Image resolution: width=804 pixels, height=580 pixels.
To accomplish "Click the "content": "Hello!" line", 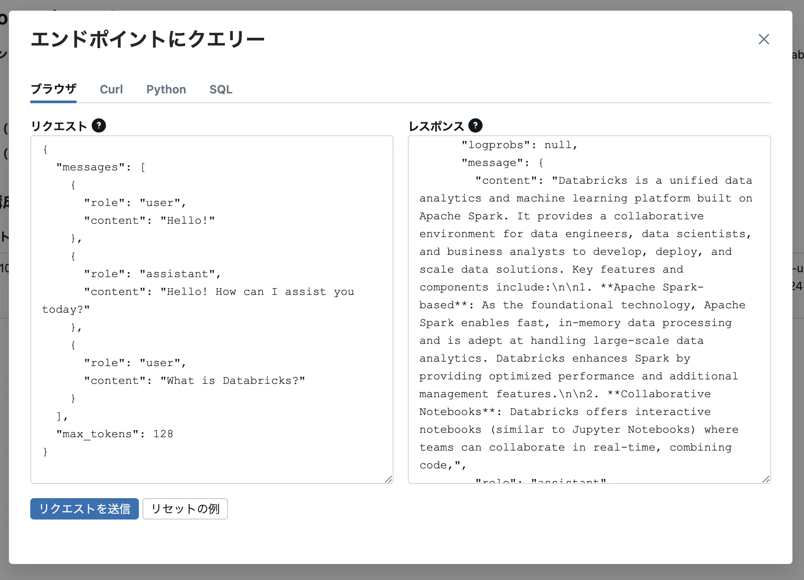I will pyautogui.click(x=150, y=220).
